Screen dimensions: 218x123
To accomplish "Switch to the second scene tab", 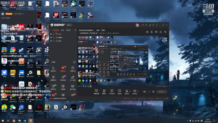I will click(62, 30).
